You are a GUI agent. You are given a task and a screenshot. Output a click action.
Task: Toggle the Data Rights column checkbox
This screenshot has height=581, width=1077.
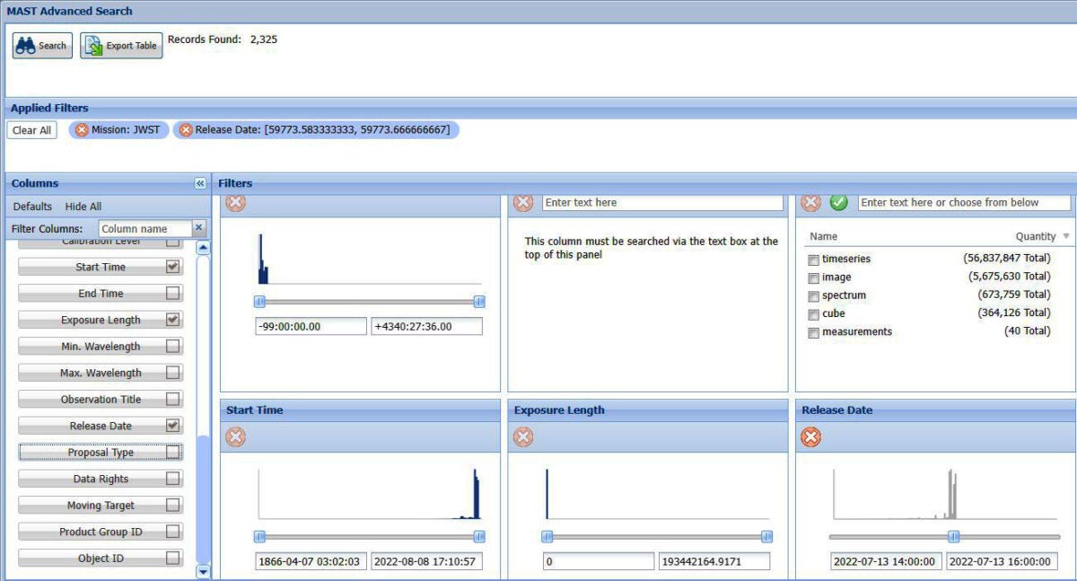point(173,479)
